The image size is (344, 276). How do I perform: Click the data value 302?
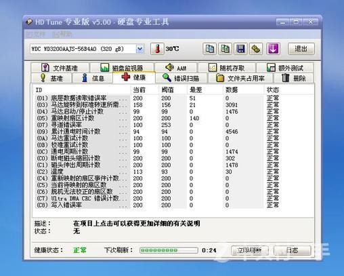230,158
